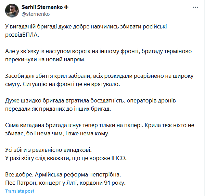Click the line Усі збіги з реальністю випадкові
The width and height of the screenshot is (205, 196).
click(48, 150)
